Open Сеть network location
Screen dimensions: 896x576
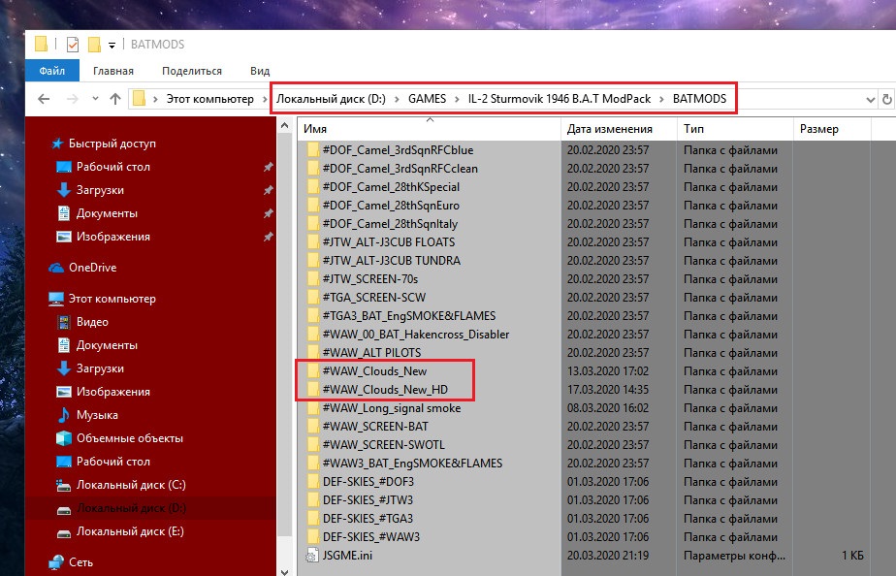point(80,562)
